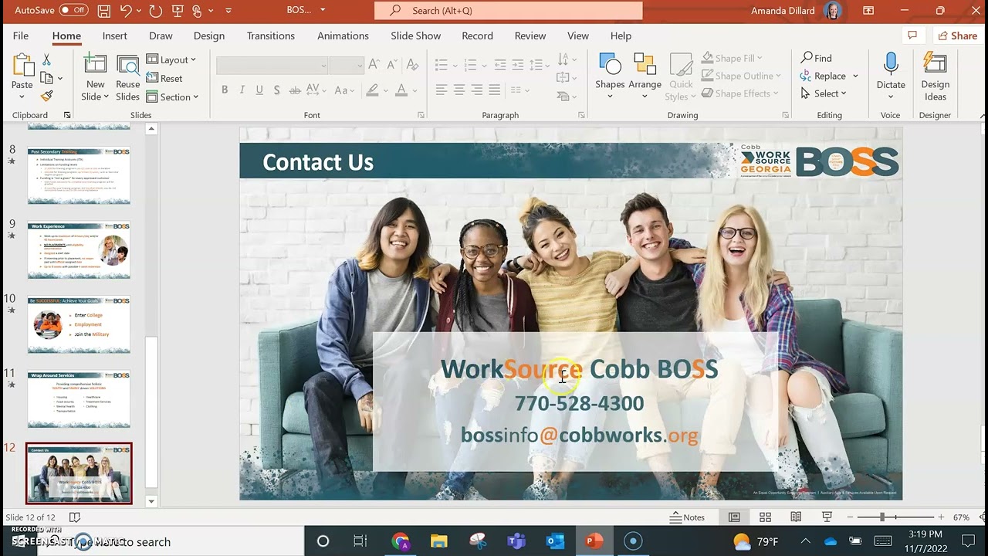Open Customize Quick Access Toolbar dropdown

click(228, 11)
